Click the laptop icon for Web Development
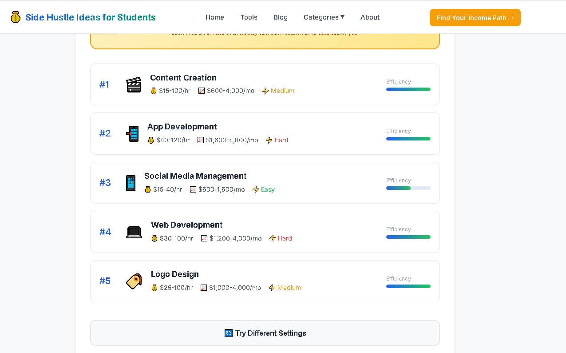Image resolution: width=566 pixels, height=353 pixels. pos(134,232)
